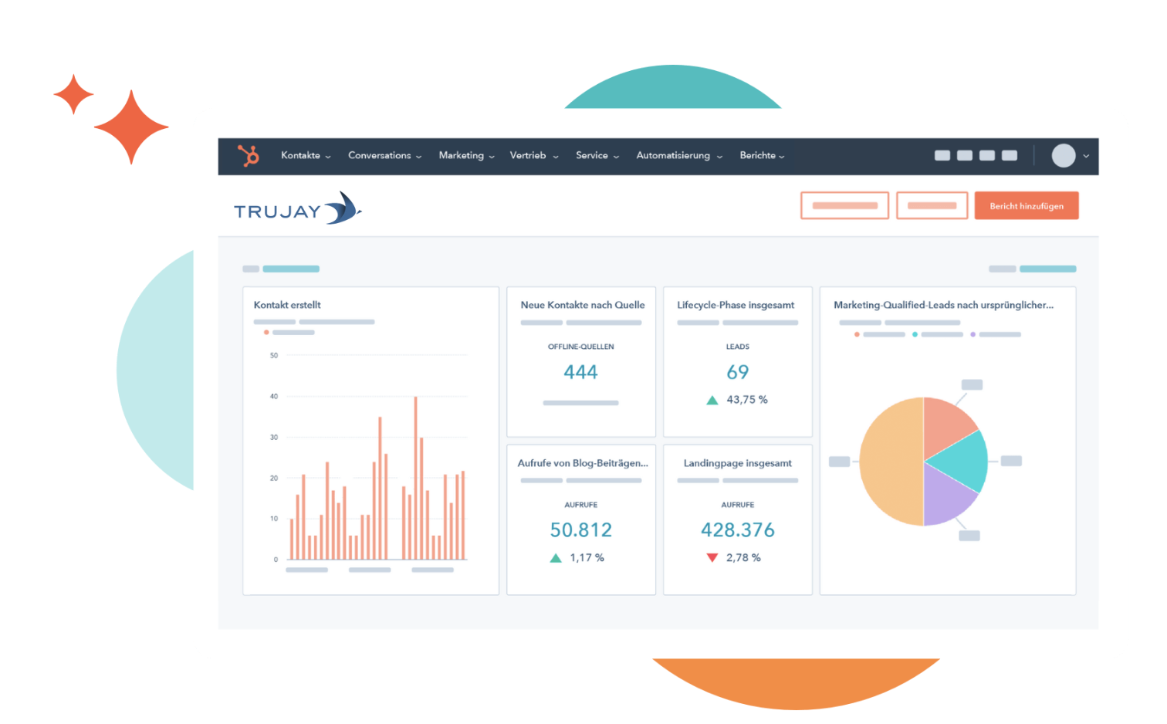Image resolution: width=1167 pixels, height=724 pixels.
Task: Click the green upward trend arrow beside 43,75 %
Action: click(712, 400)
